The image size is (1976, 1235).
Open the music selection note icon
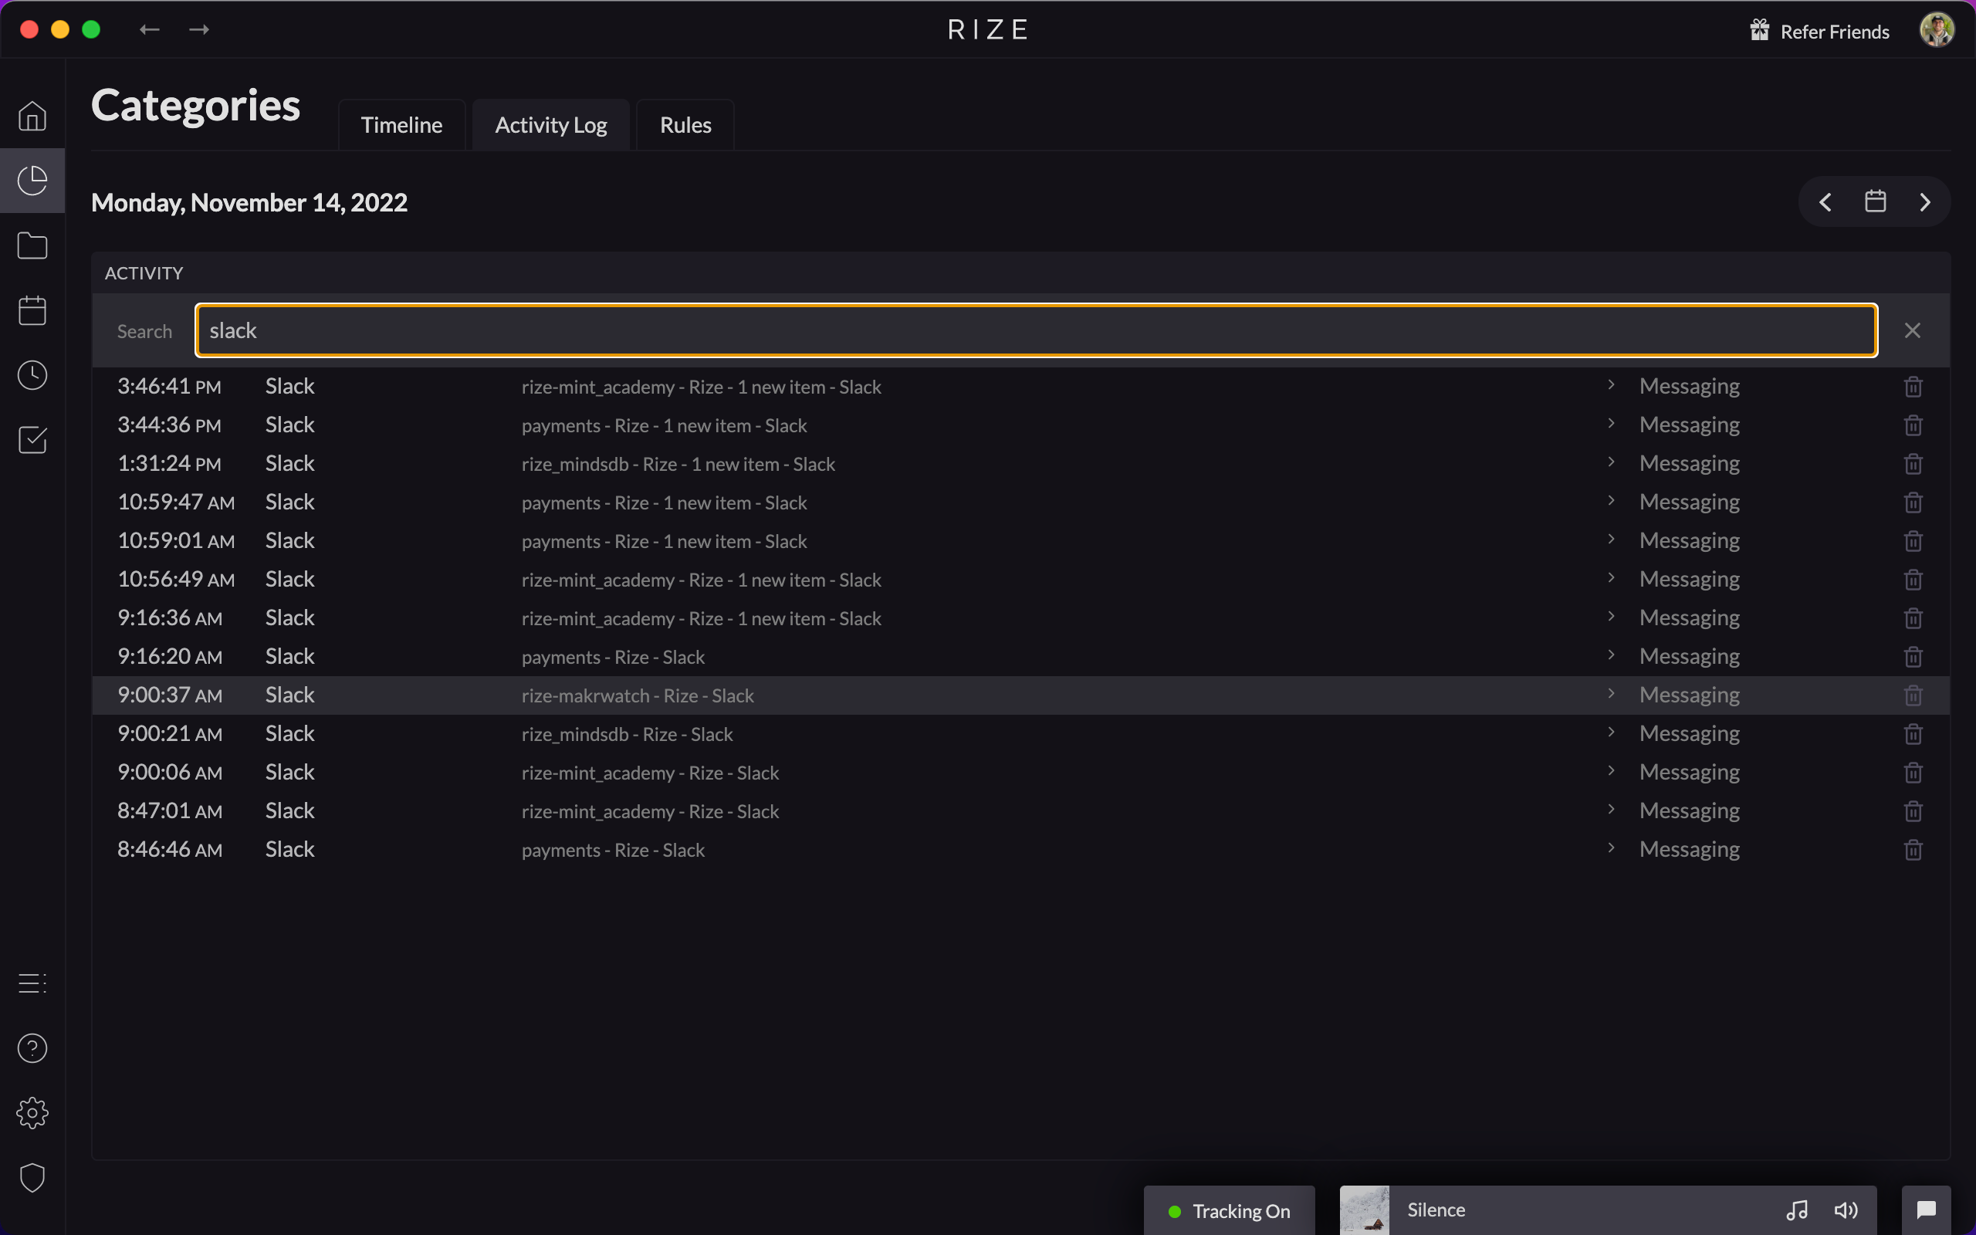click(1797, 1210)
